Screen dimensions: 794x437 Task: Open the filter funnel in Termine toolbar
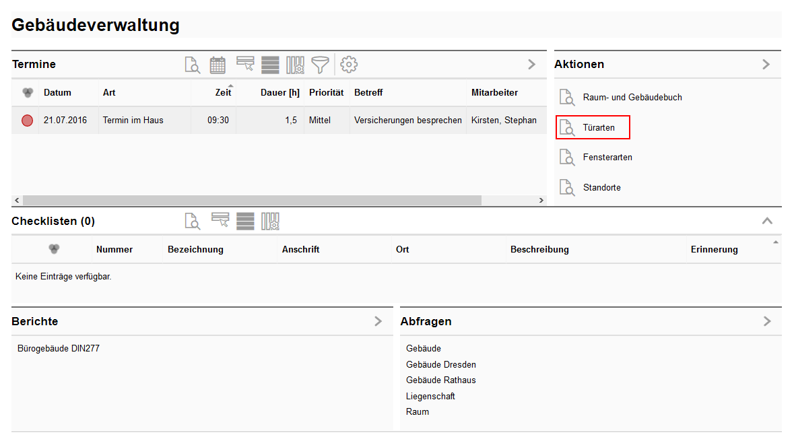pyautogui.click(x=321, y=65)
